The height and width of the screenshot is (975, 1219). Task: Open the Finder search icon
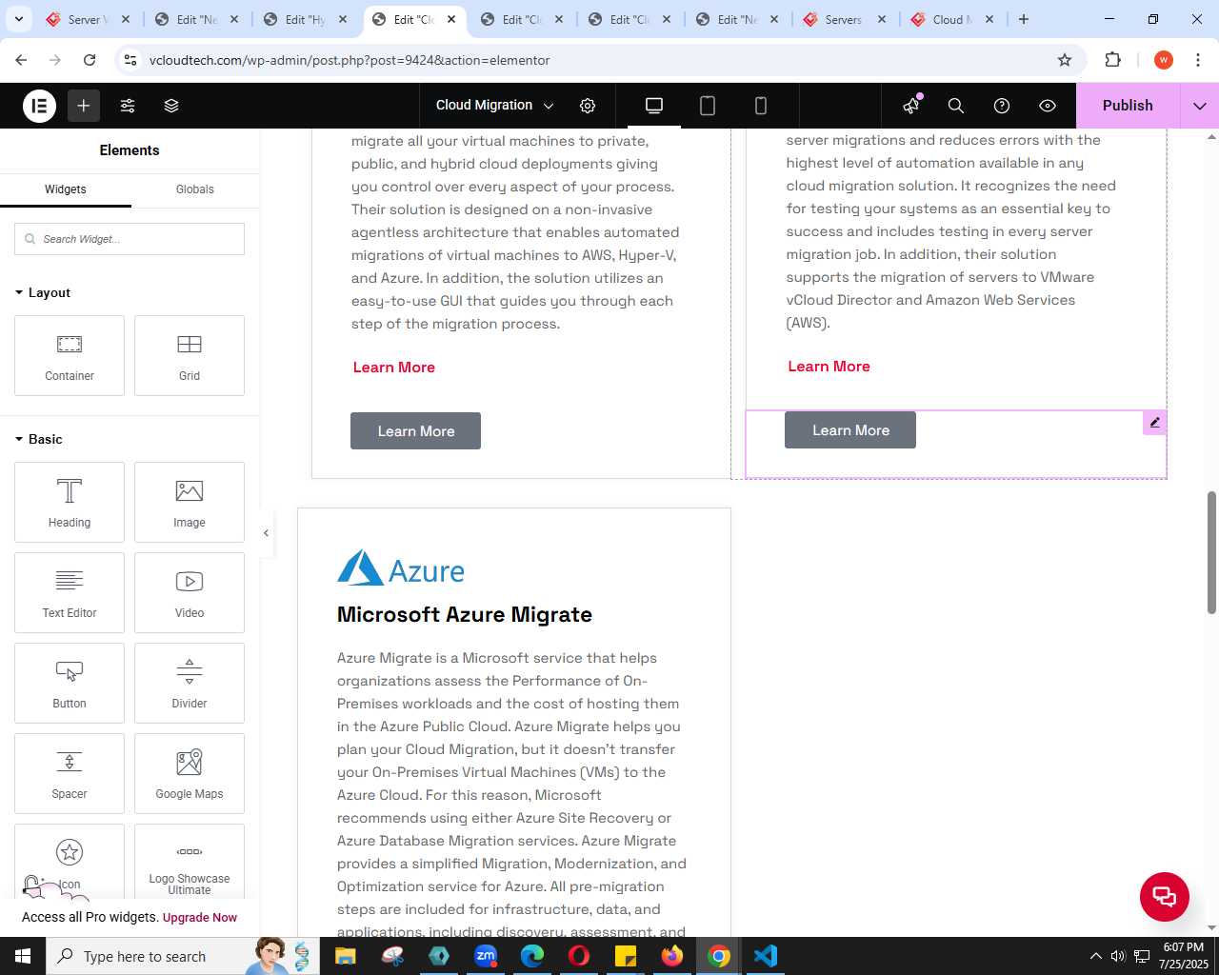click(x=956, y=106)
